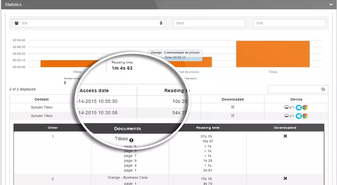The height and width of the screenshot is (185, 337).
Task: Select the 'page: 4' entry
Action: 130,165
